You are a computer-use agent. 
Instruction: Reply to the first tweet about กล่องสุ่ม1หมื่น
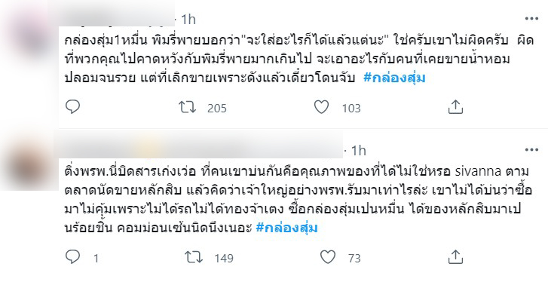click(x=72, y=107)
